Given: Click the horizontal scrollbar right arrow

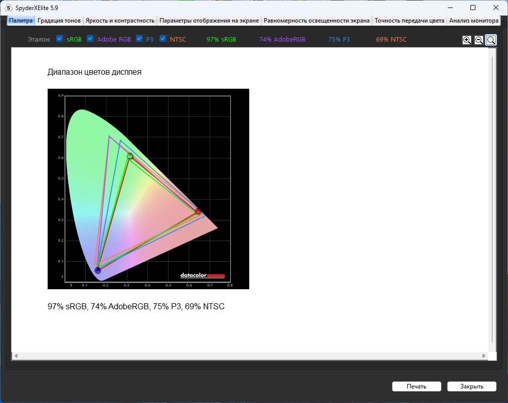Looking at the screenshot, I should 484,356.
